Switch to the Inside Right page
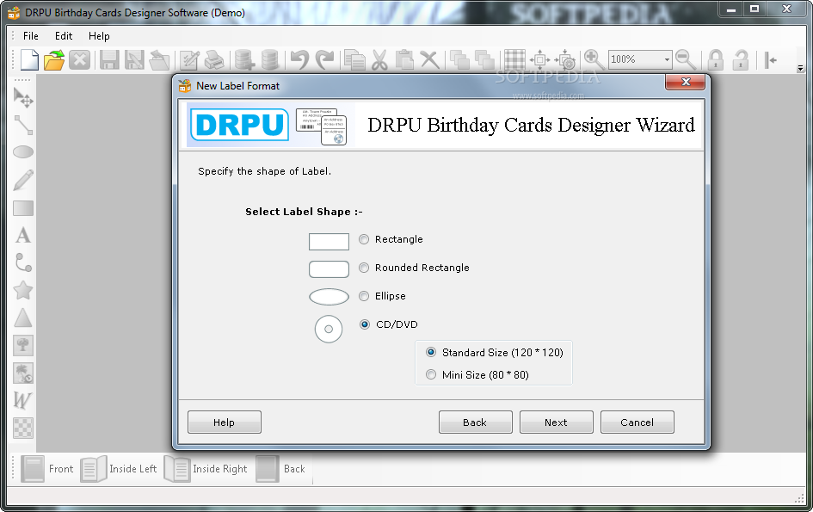The height and width of the screenshot is (512, 813). pyautogui.click(x=206, y=468)
